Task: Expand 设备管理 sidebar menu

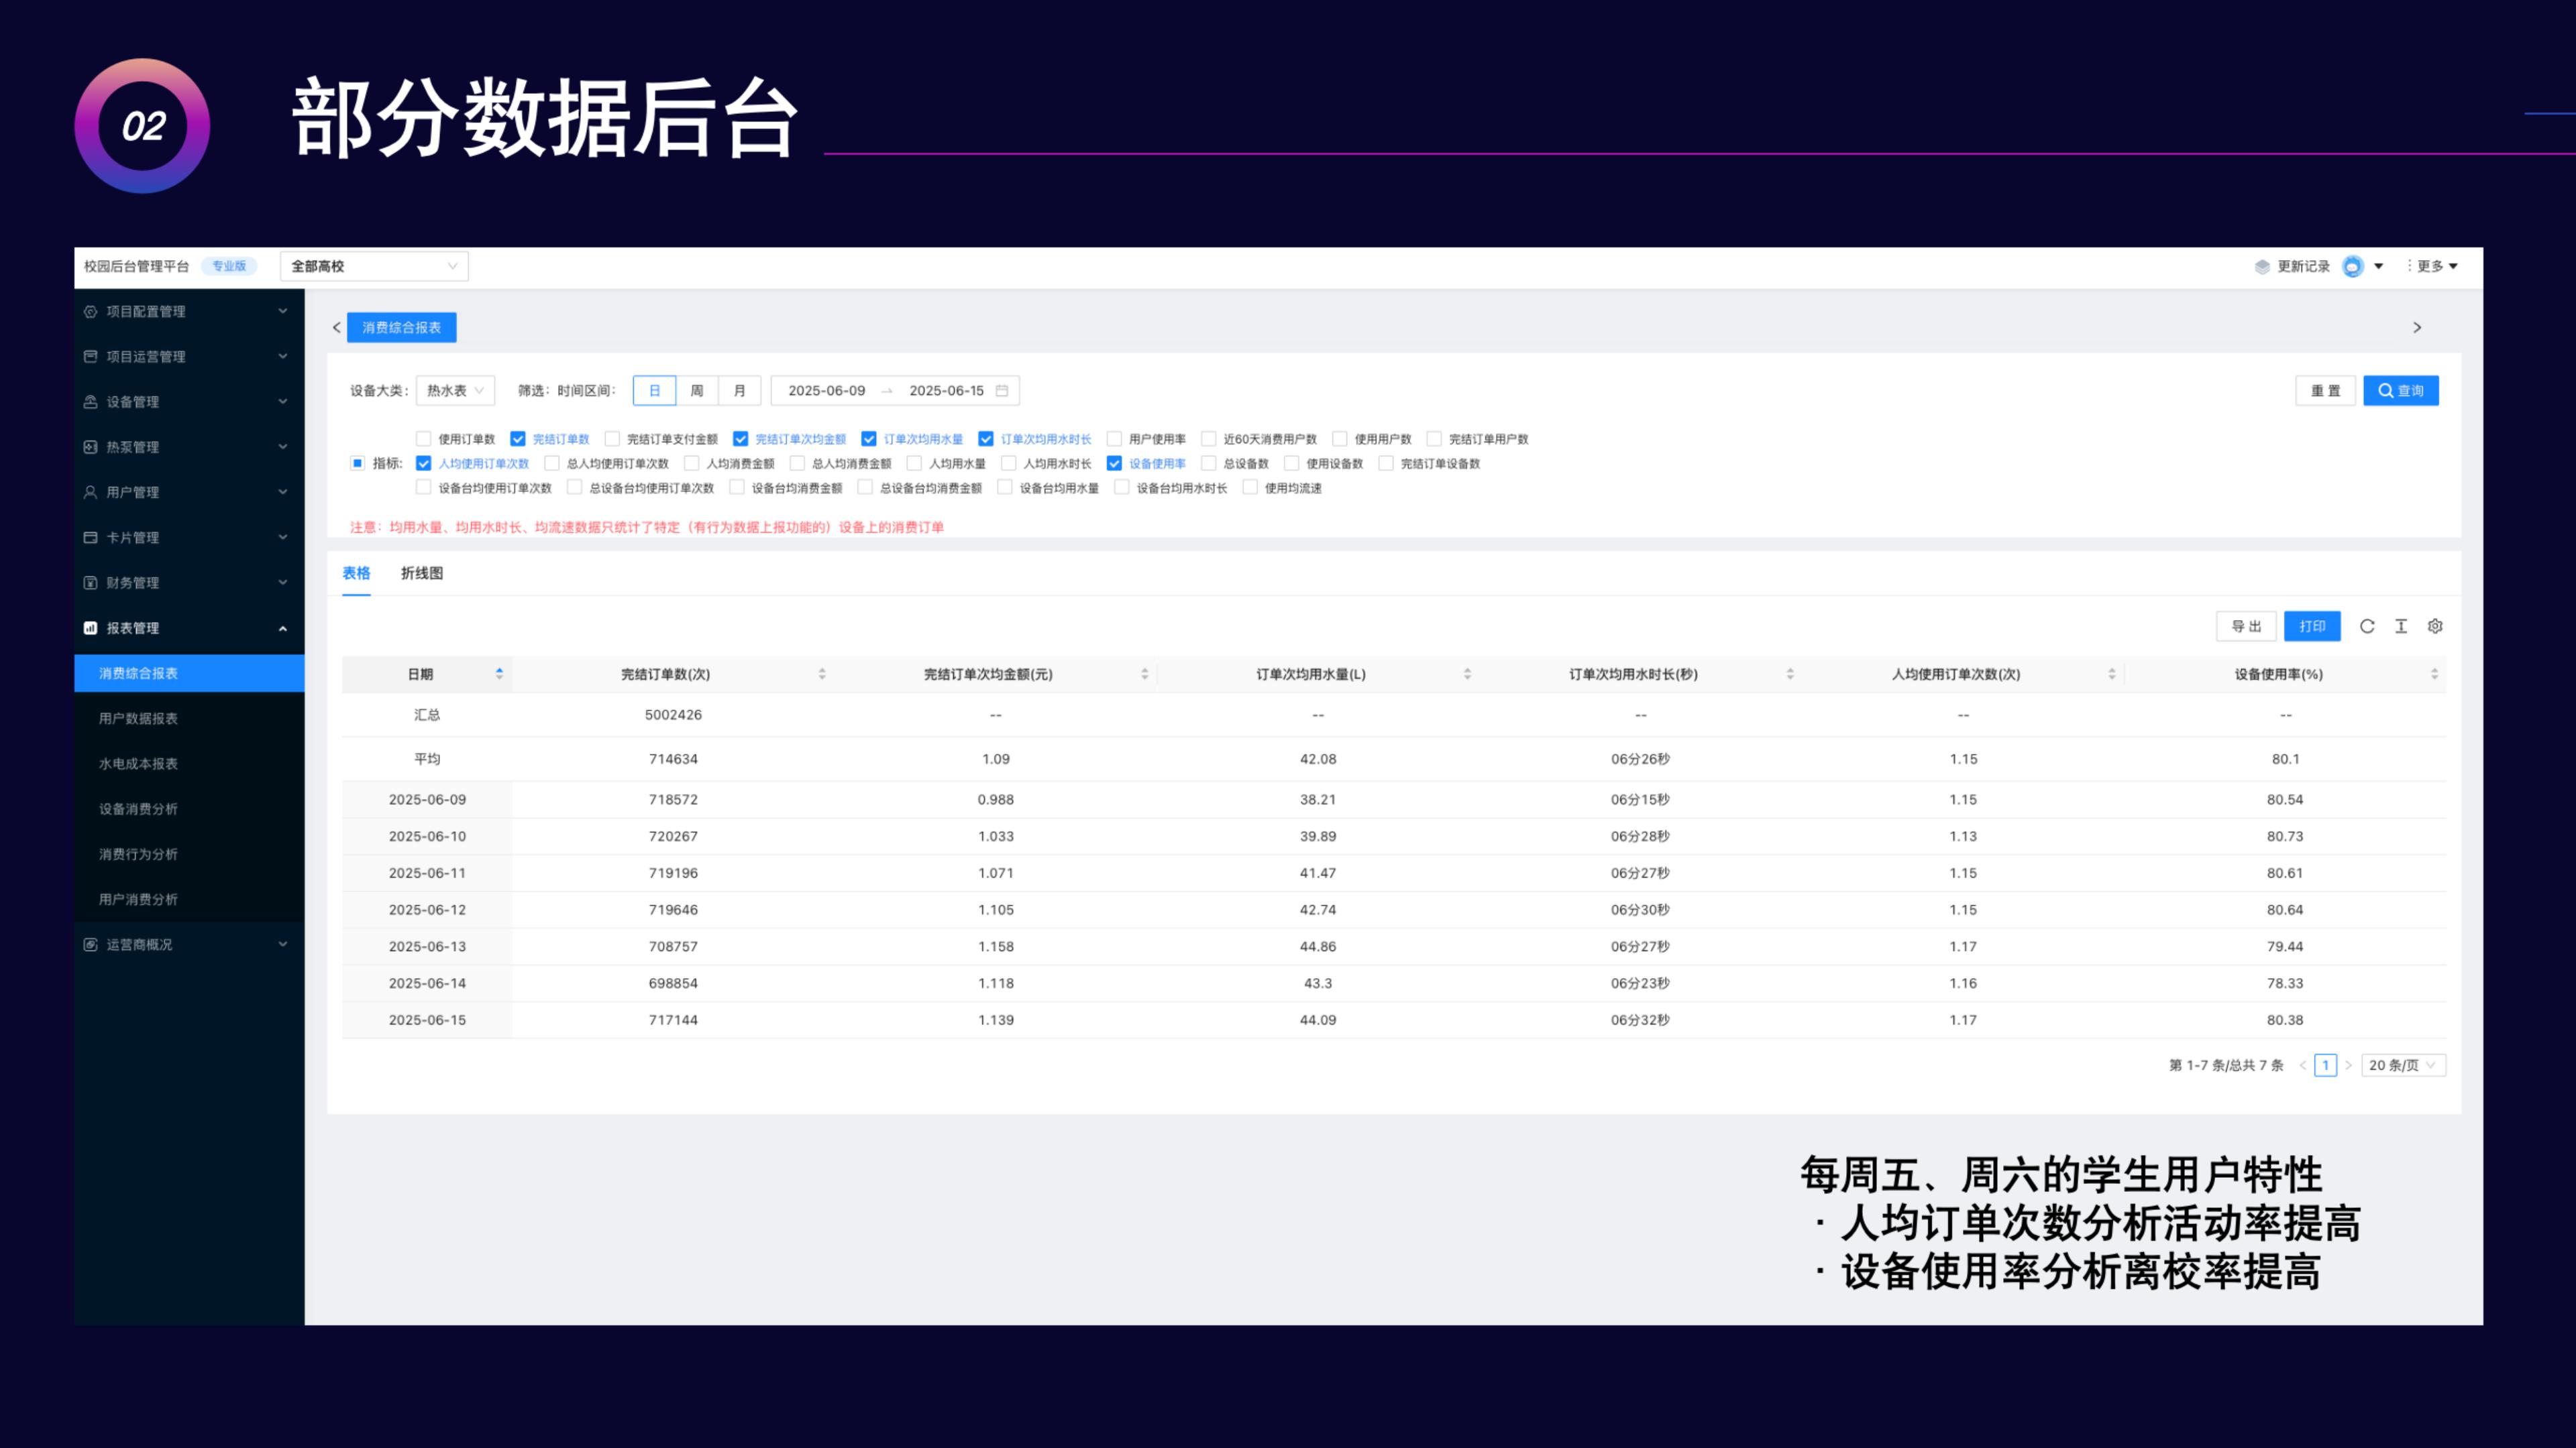Action: pos(189,402)
